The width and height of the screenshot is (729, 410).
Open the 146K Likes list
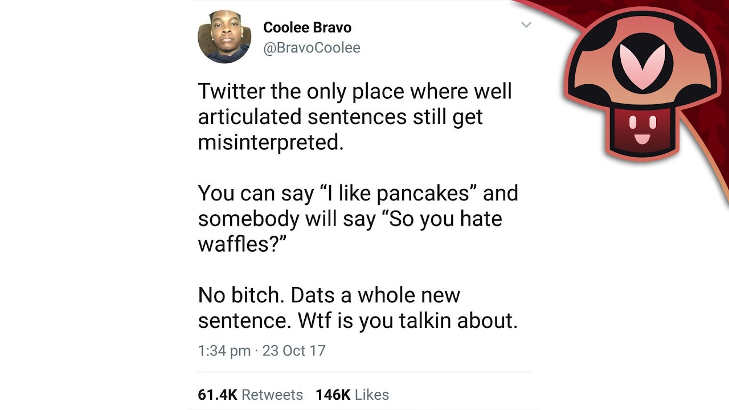tap(352, 395)
